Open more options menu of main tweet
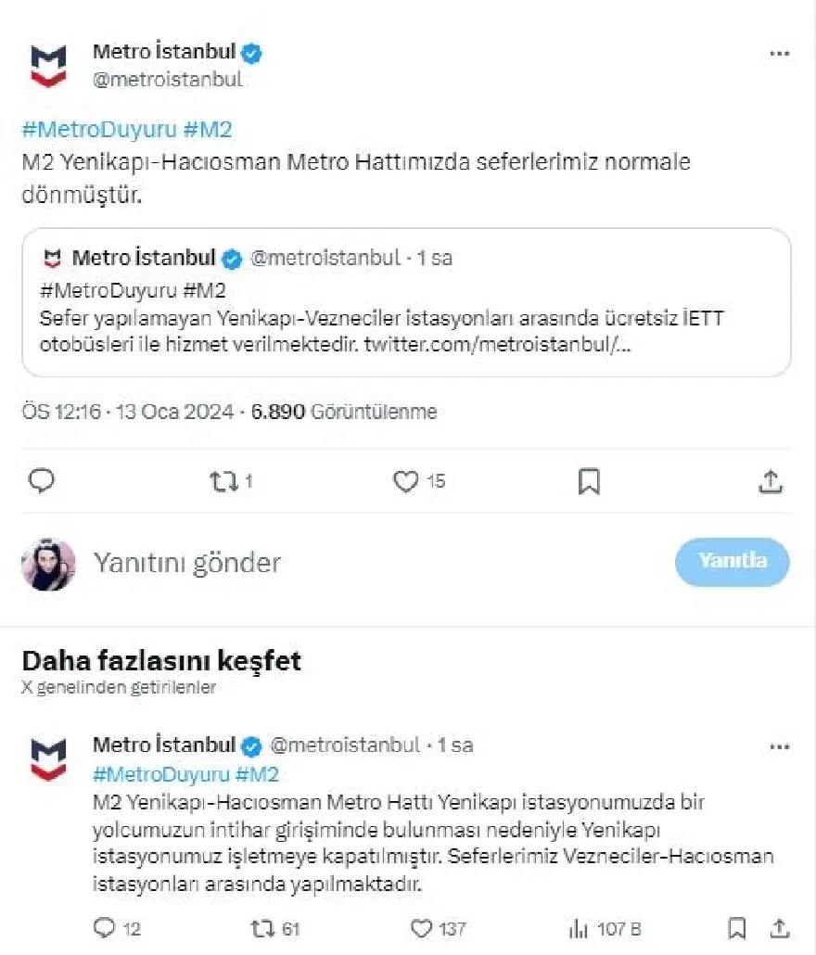 coord(780,54)
